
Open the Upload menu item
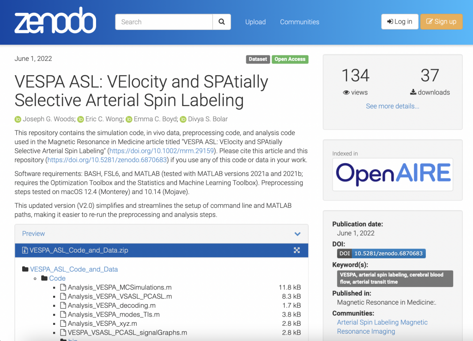255,22
